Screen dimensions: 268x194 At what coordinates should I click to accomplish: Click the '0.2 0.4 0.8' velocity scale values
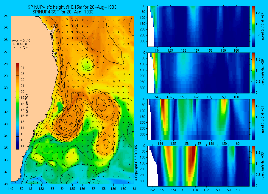click(x=19, y=44)
